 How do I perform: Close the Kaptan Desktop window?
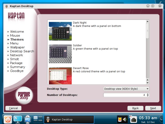(x=160, y=6)
